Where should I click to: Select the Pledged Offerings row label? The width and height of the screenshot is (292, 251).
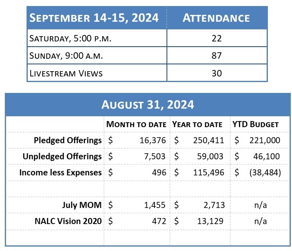coord(68,140)
